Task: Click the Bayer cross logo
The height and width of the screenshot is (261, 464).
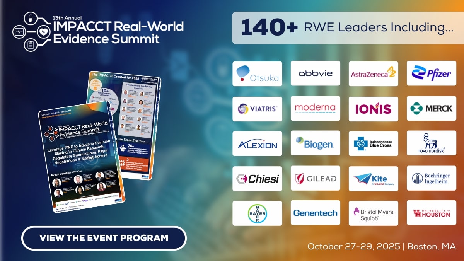Action: pyautogui.click(x=257, y=213)
